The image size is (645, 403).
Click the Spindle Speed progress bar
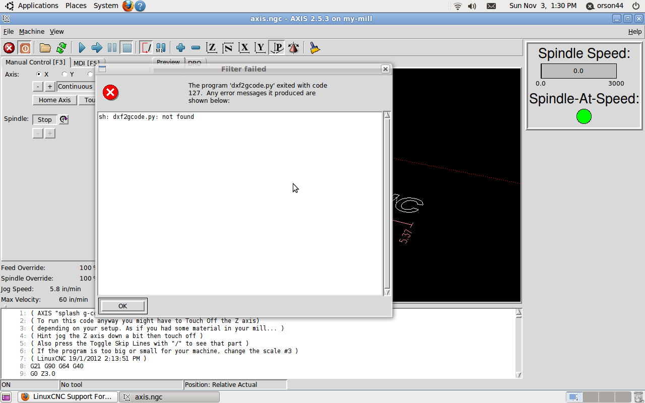(578, 71)
